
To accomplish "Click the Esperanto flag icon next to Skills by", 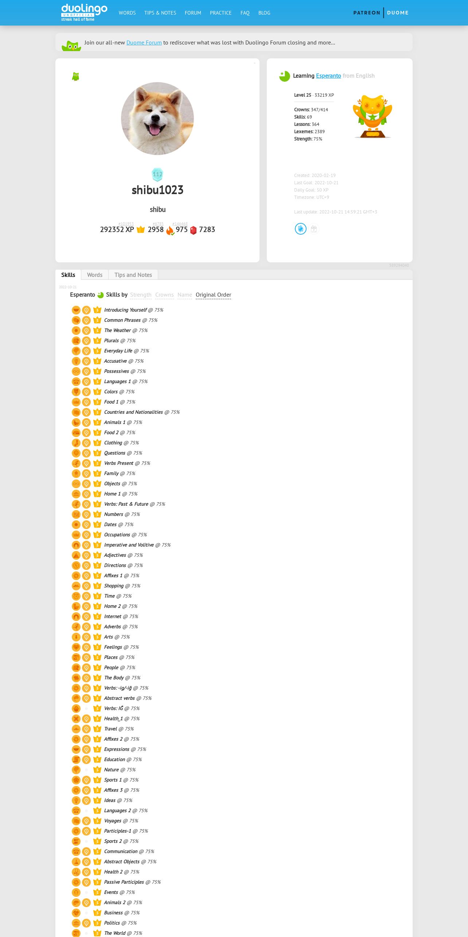I will (x=101, y=295).
